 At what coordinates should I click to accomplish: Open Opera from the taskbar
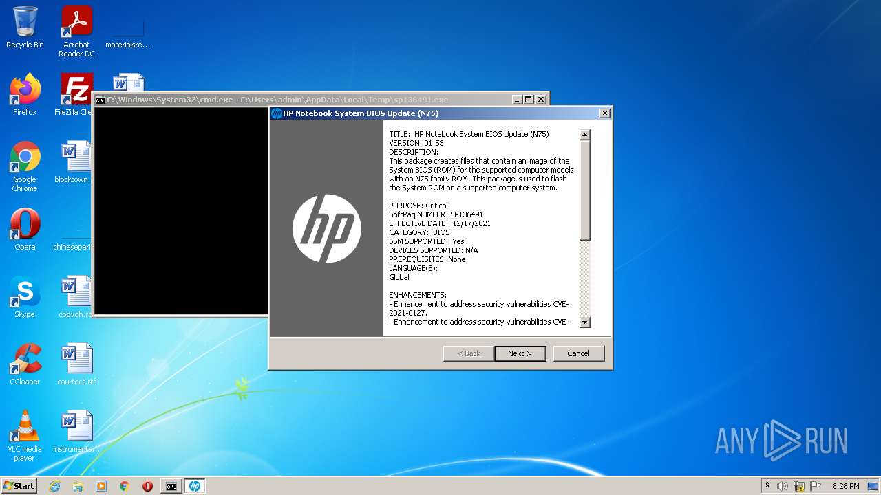click(147, 486)
